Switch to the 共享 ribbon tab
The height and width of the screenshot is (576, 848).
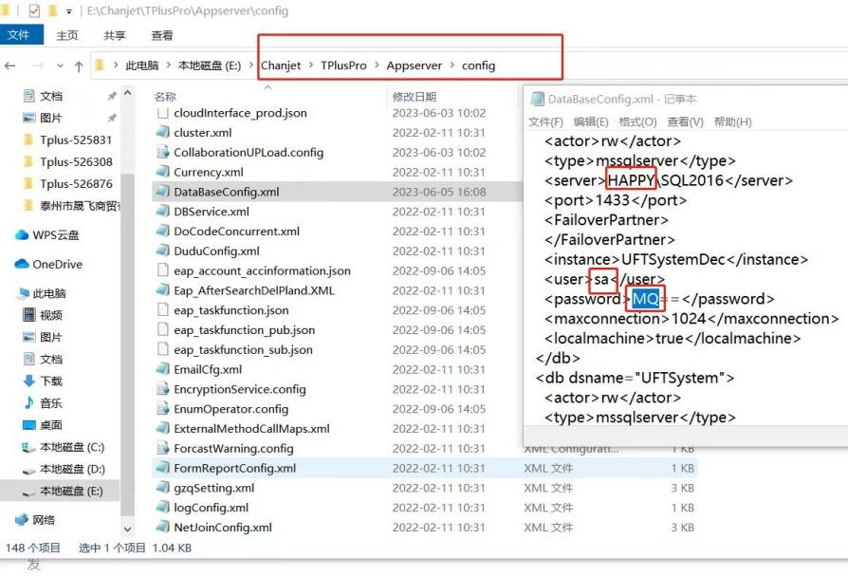114,35
